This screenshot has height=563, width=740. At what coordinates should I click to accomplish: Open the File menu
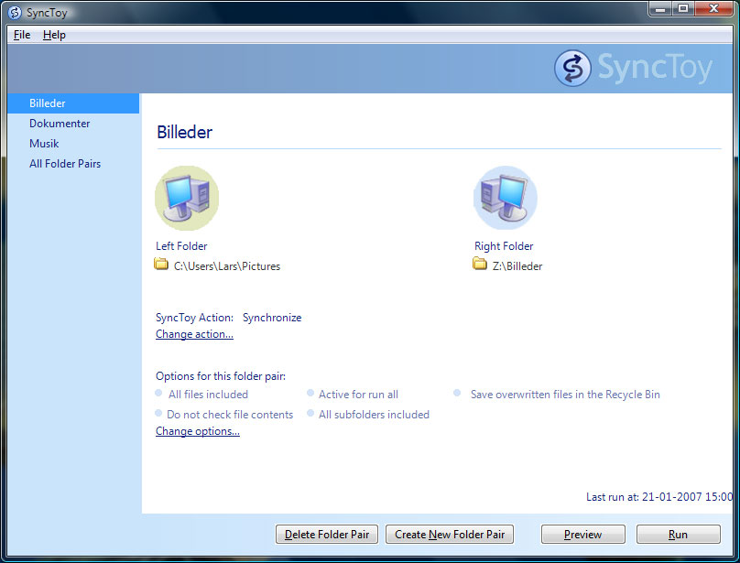tap(22, 35)
